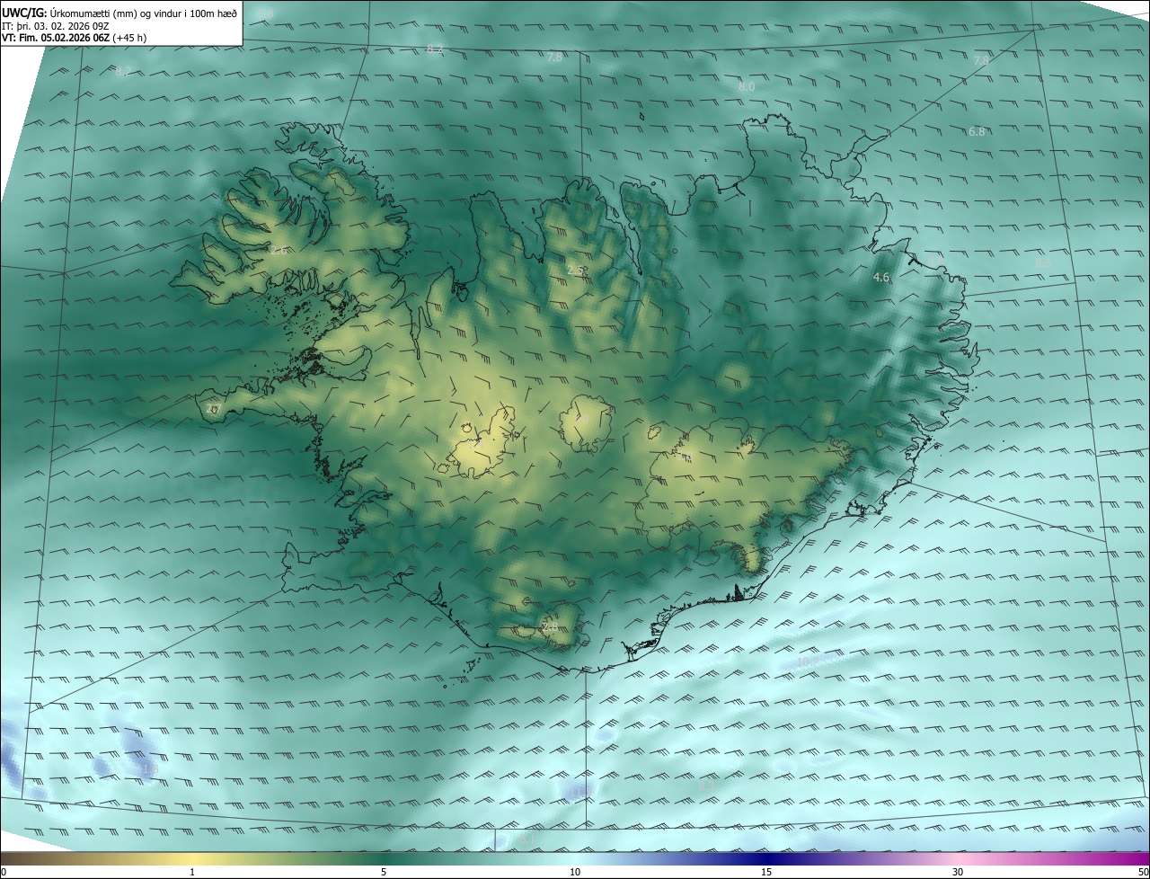The height and width of the screenshot is (879, 1150).
Task: Click the 2.5 value over north Iceland
Action: coord(577,270)
